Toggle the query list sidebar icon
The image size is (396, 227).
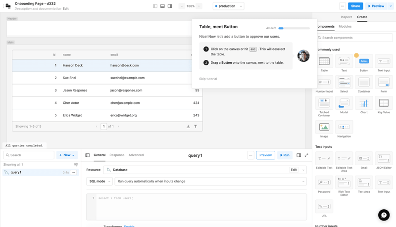(x=88, y=155)
